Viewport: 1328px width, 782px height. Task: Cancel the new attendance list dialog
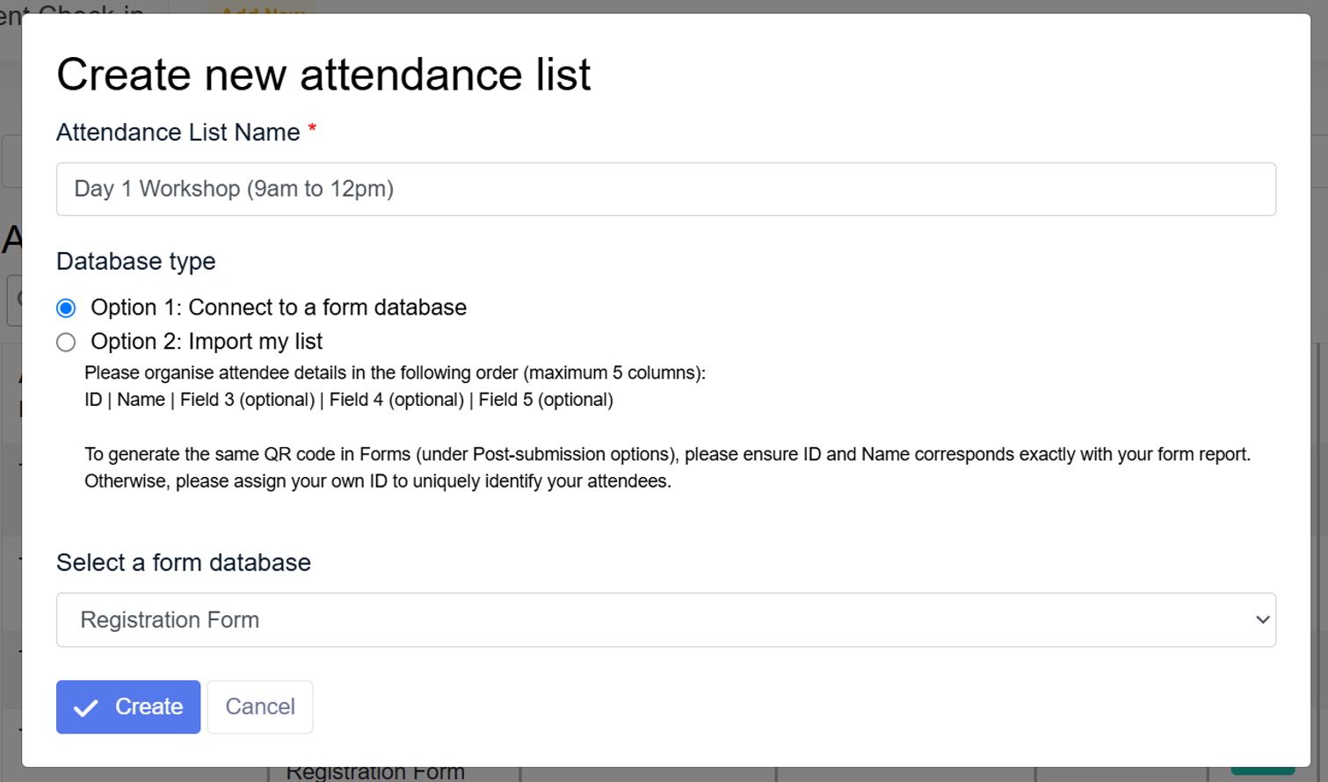260,707
